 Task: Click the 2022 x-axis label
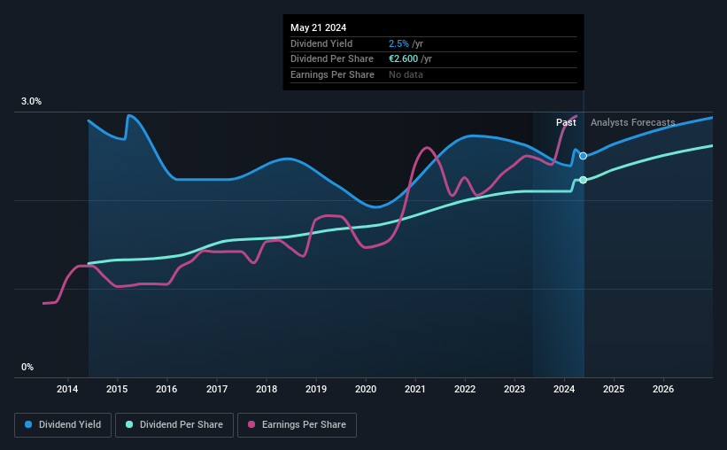(x=465, y=389)
